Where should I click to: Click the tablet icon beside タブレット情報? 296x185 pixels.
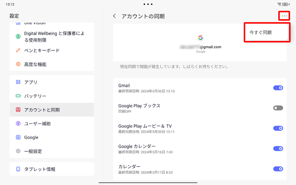pyautogui.click(x=18, y=169)
